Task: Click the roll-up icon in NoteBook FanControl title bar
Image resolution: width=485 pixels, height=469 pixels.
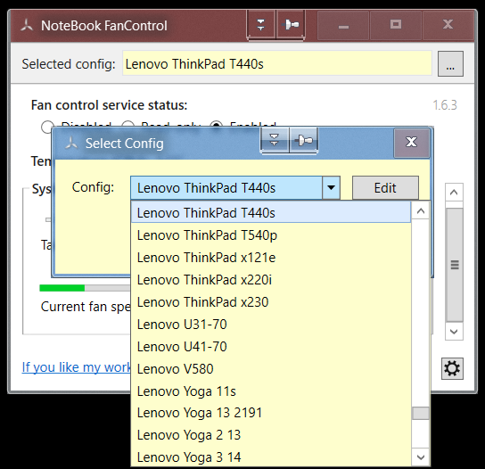Action: click(x=260, y=24)
